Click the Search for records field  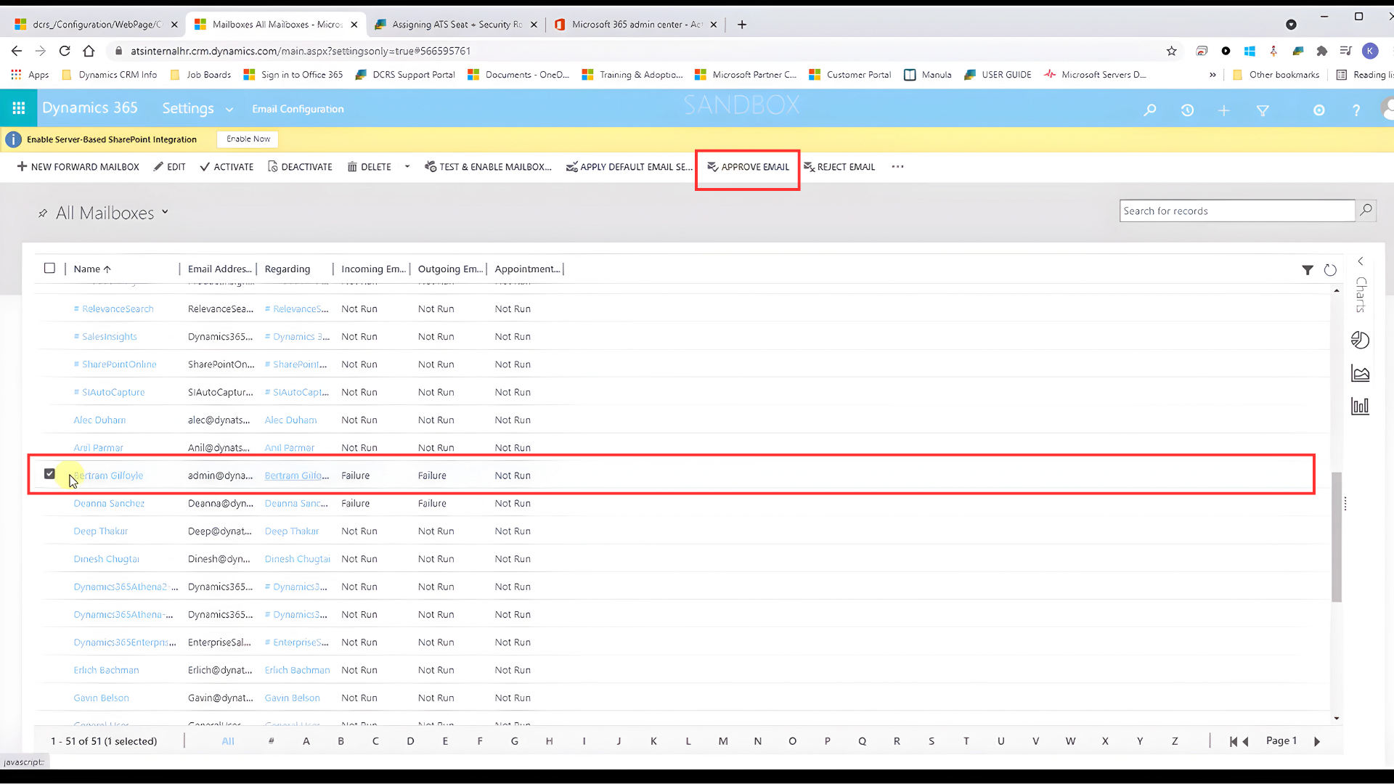tap(1237, 211)
